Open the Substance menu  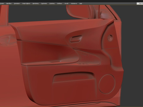[74, 4]
